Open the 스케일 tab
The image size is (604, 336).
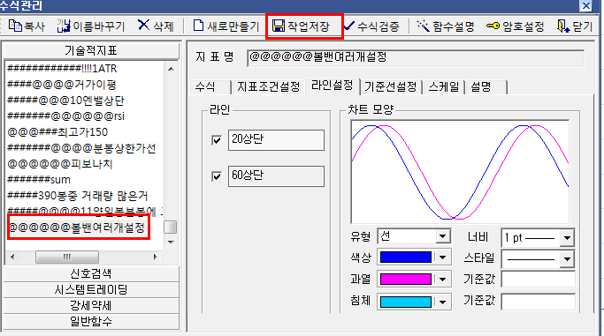(444, 86)
